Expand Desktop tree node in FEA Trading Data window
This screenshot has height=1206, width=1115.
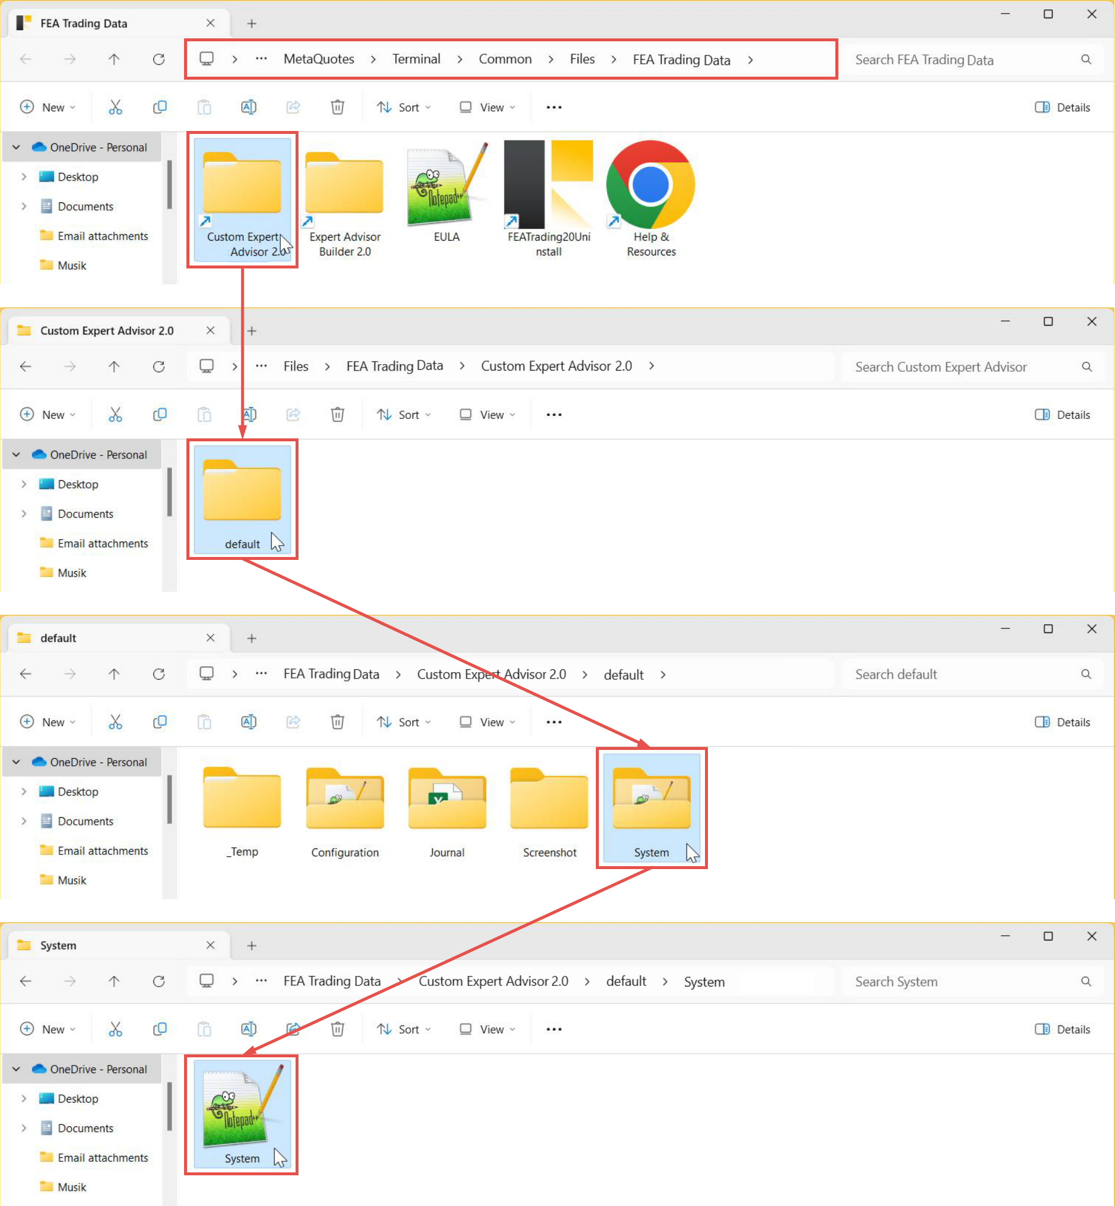point(24,177)
